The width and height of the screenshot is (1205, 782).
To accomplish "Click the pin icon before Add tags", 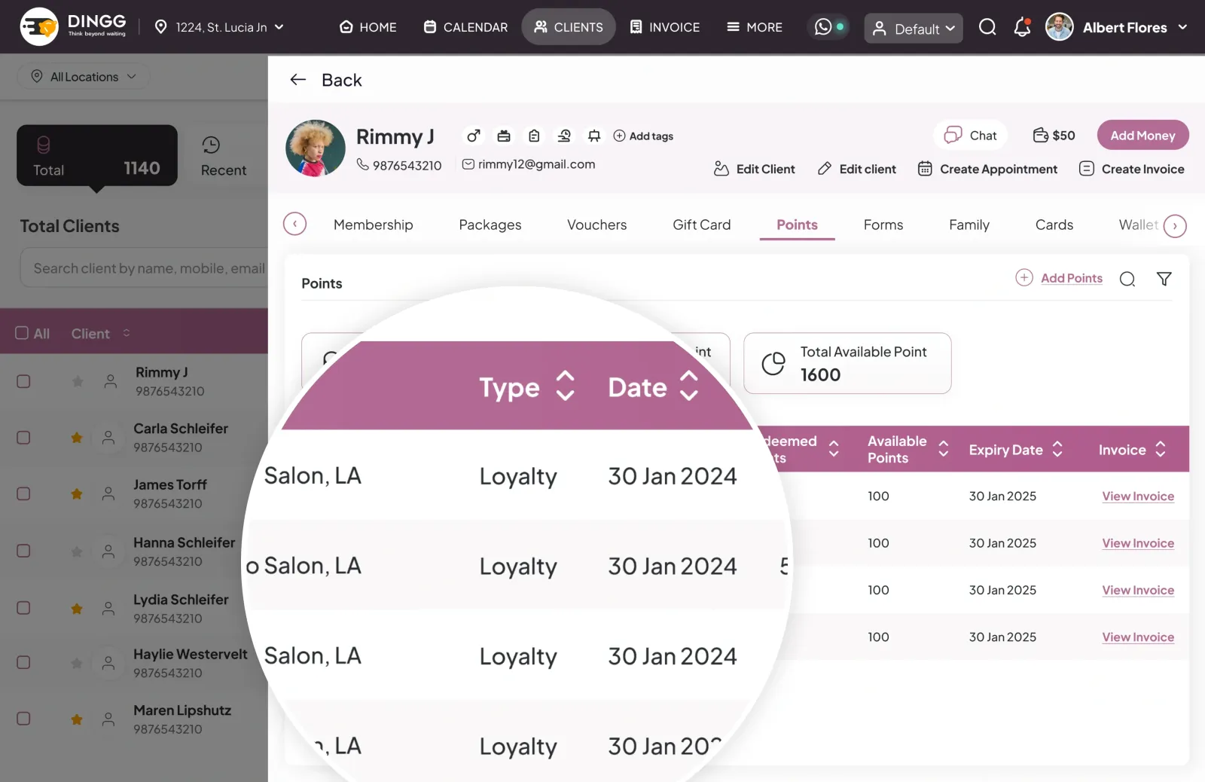I will click(x=594, y=136).
